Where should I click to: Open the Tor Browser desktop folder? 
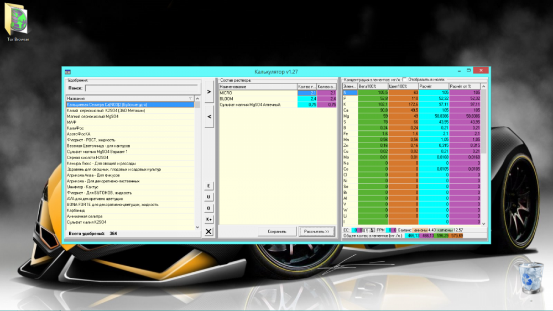[18, 22]
